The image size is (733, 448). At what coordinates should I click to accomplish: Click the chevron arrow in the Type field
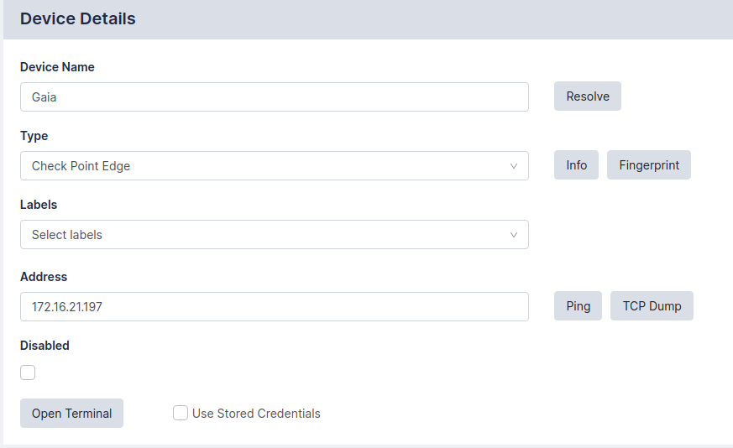(514, 166)
